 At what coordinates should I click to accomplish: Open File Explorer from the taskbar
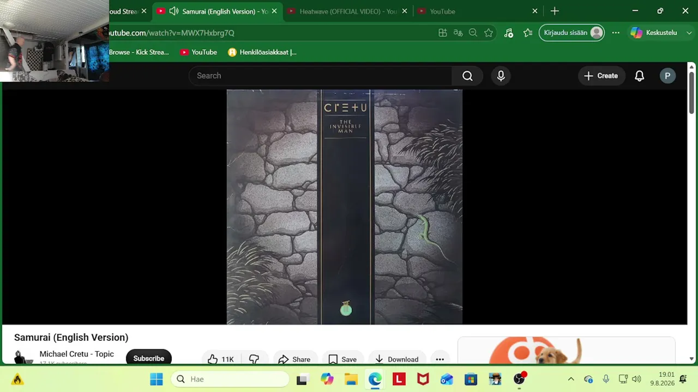[x=351, y=379]
